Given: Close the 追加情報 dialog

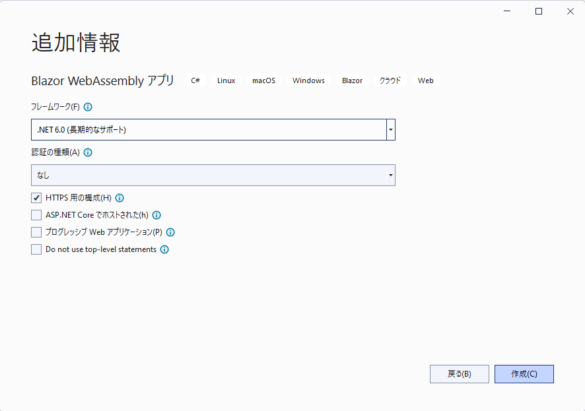Looking at the screenshot, I should pyautogui.click(x=570, y=11).
